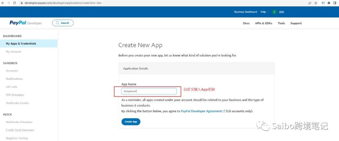Click the App Name label
Screen dimensions: 339x141
[x=129, y=84]
